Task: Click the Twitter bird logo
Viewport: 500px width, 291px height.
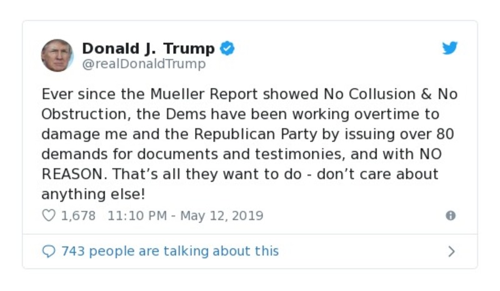Action: tap(450, 49)
